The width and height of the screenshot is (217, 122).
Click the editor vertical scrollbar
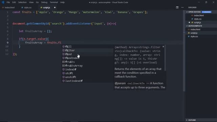point(184,51)
